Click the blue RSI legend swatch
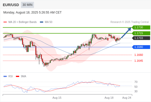Image resolution: width=151 pixels, height=102 pixels. tap(5, 76)
